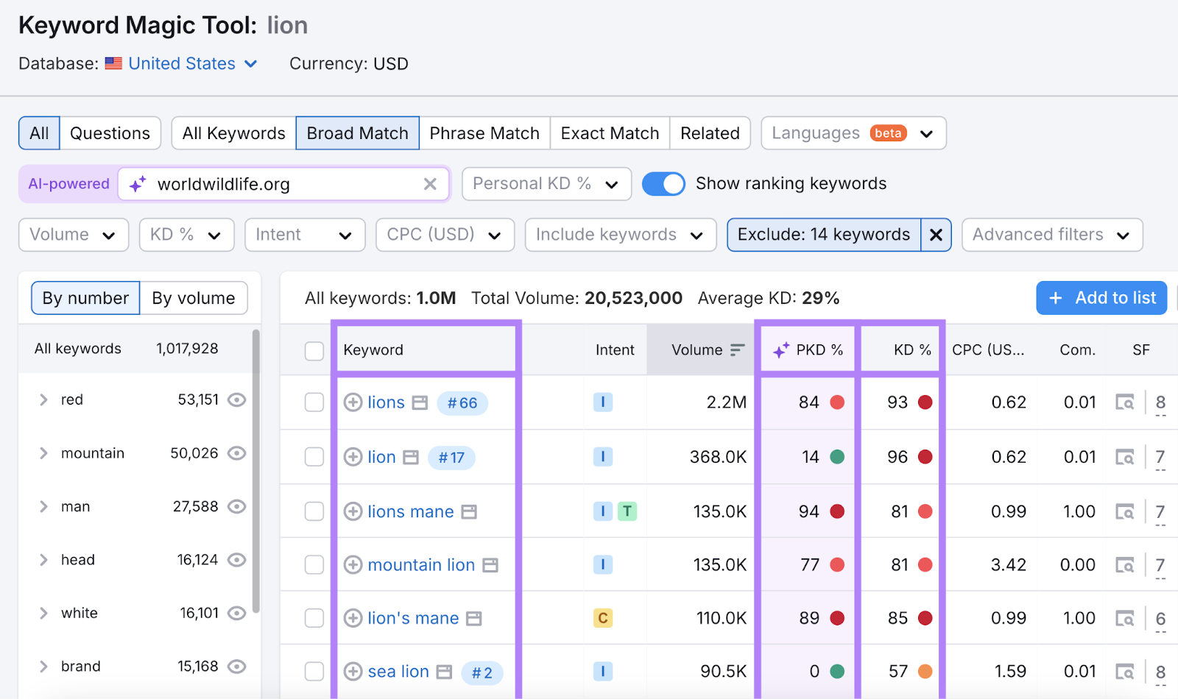Viewport: 1178px width, 699px height.
Task: Open the Volume filter dropdown
Action: (x=74, y=235)
